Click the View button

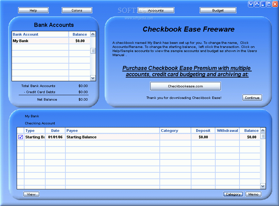[31, 194]
